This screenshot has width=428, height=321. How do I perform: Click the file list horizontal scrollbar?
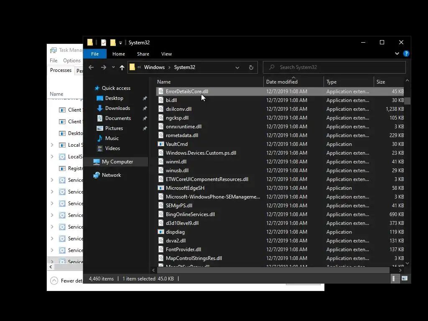[x=273, y=270]
